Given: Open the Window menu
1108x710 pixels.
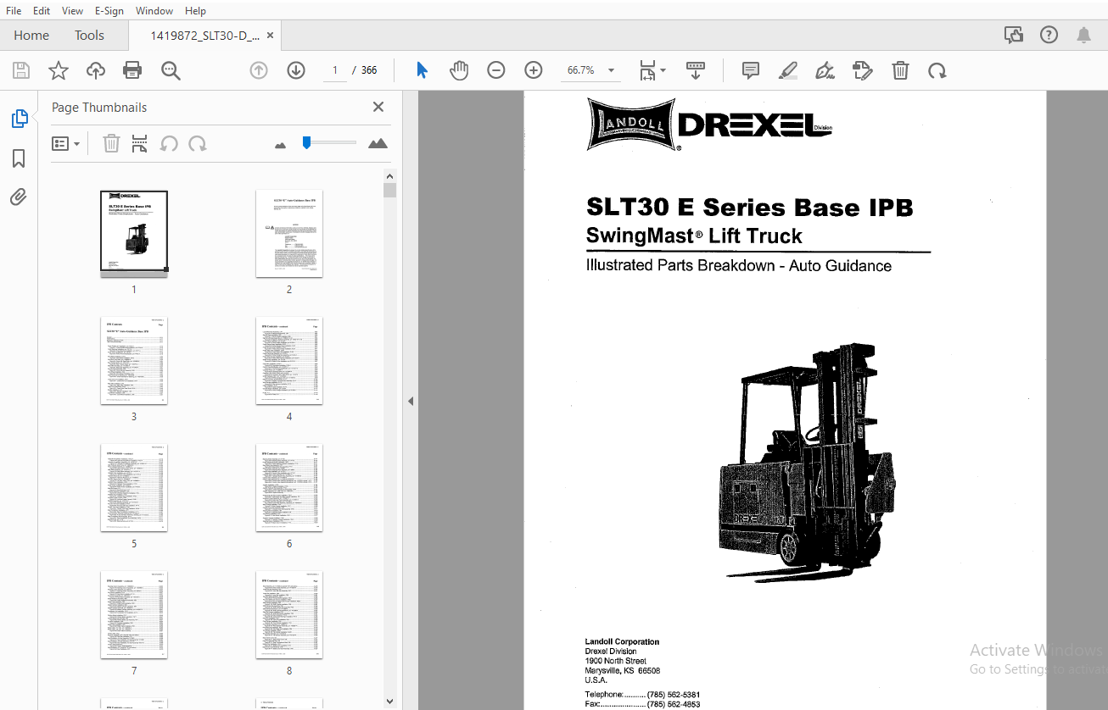Looking at the screenshot, I should pyautogui.click(x=154, y=11).
